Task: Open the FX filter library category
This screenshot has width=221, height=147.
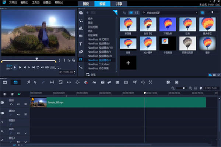Action: click(81, 59)
